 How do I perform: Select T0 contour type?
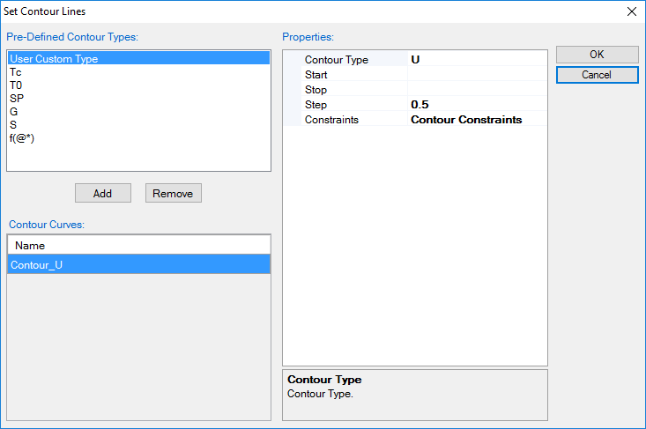(x=16, y=85)
